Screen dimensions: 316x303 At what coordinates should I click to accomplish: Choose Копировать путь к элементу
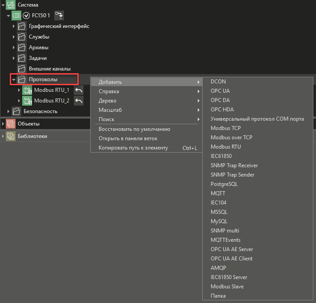(147, 148)
